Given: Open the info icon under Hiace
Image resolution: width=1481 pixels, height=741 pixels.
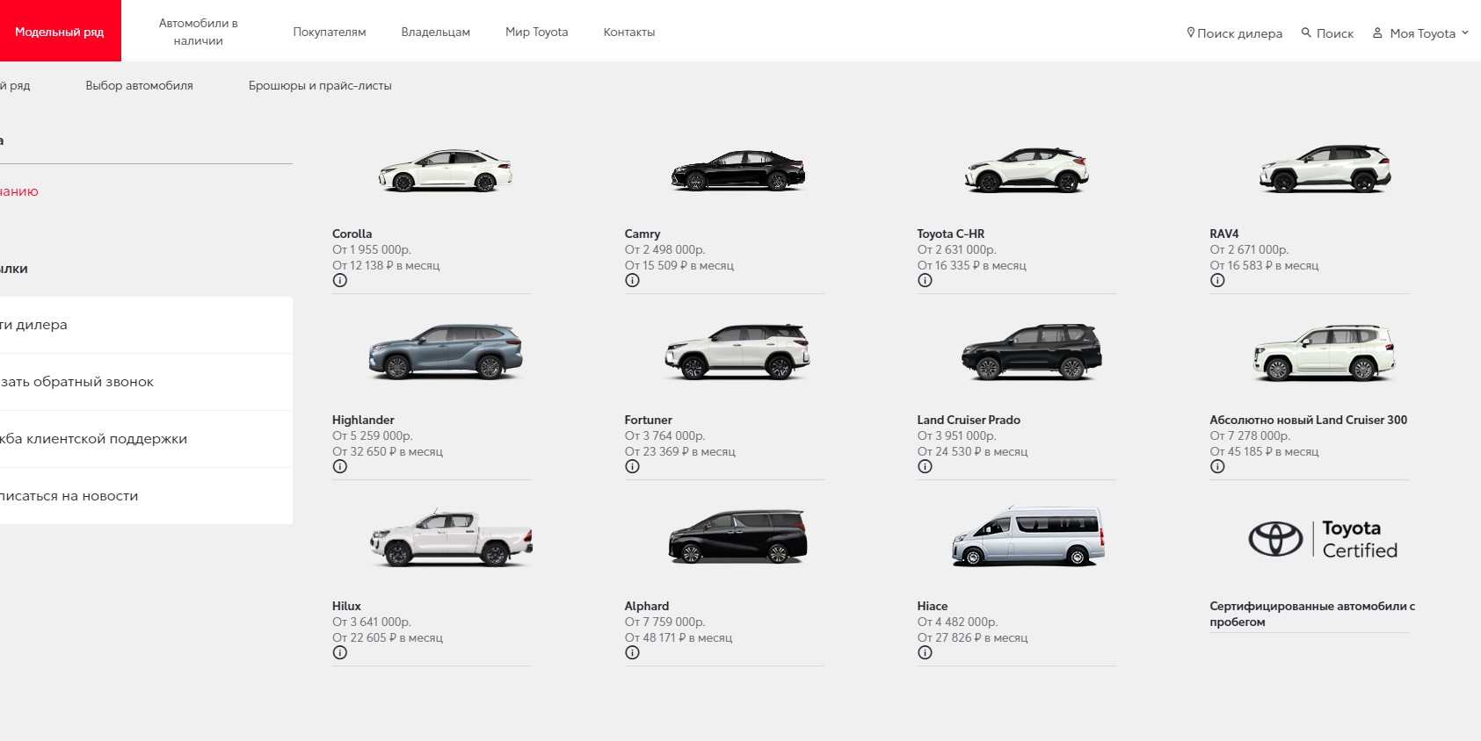Looking at the screenshot, I should click(x=925, y=653).
